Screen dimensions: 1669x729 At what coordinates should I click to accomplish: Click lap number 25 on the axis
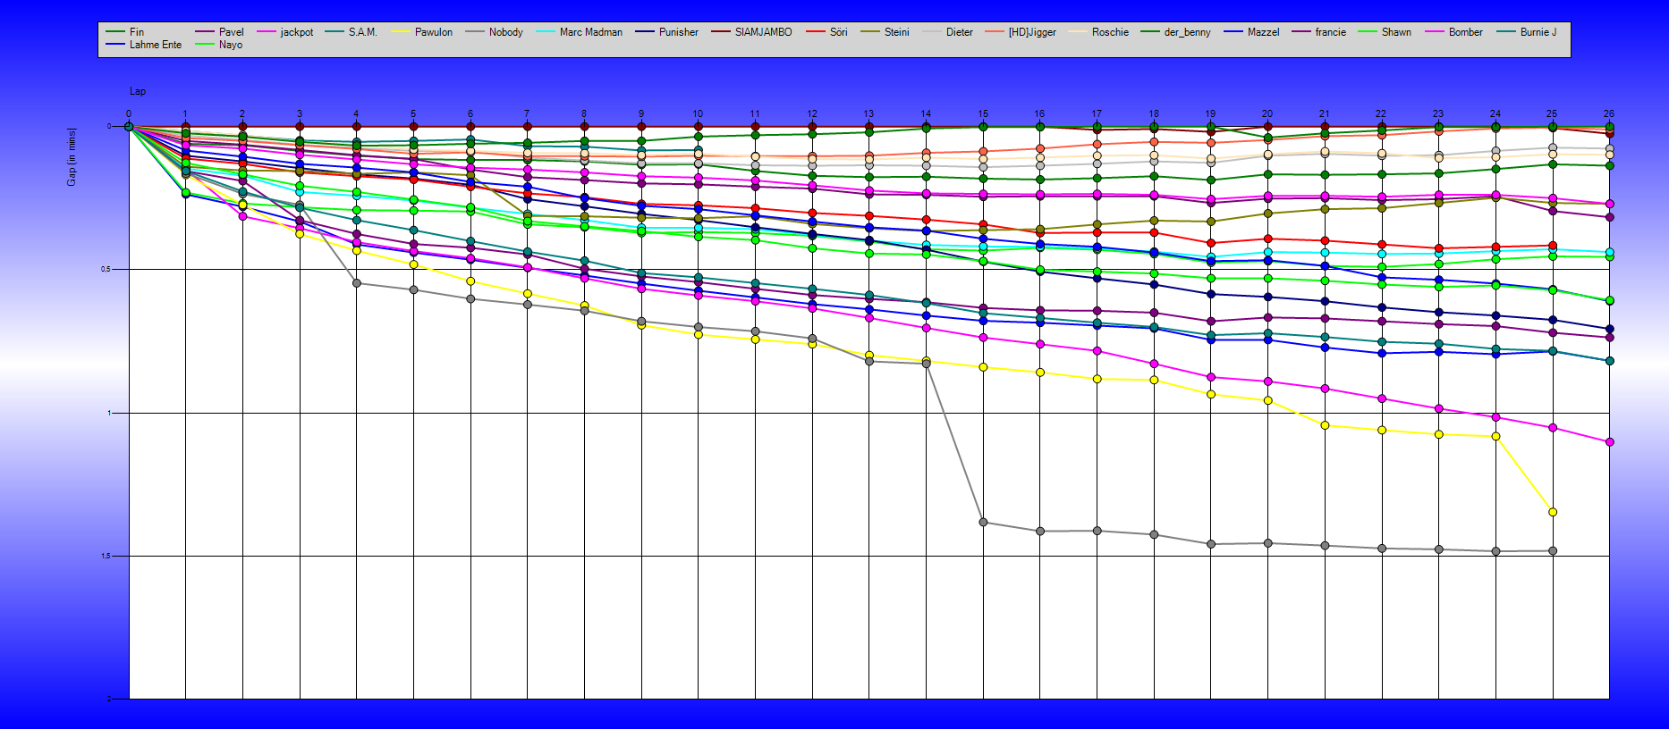[x=1552, y=114]
